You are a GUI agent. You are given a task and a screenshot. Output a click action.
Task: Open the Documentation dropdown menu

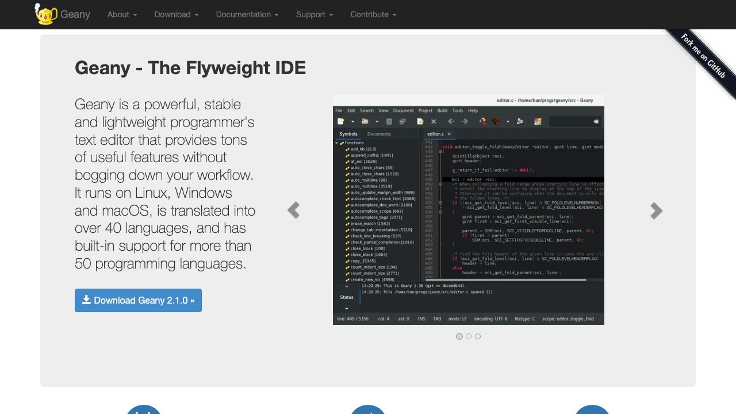tap(247, 14)
